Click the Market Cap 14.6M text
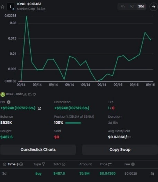This screenshot has width=158, height=182. pyautogui.click(x=31, y=9)
